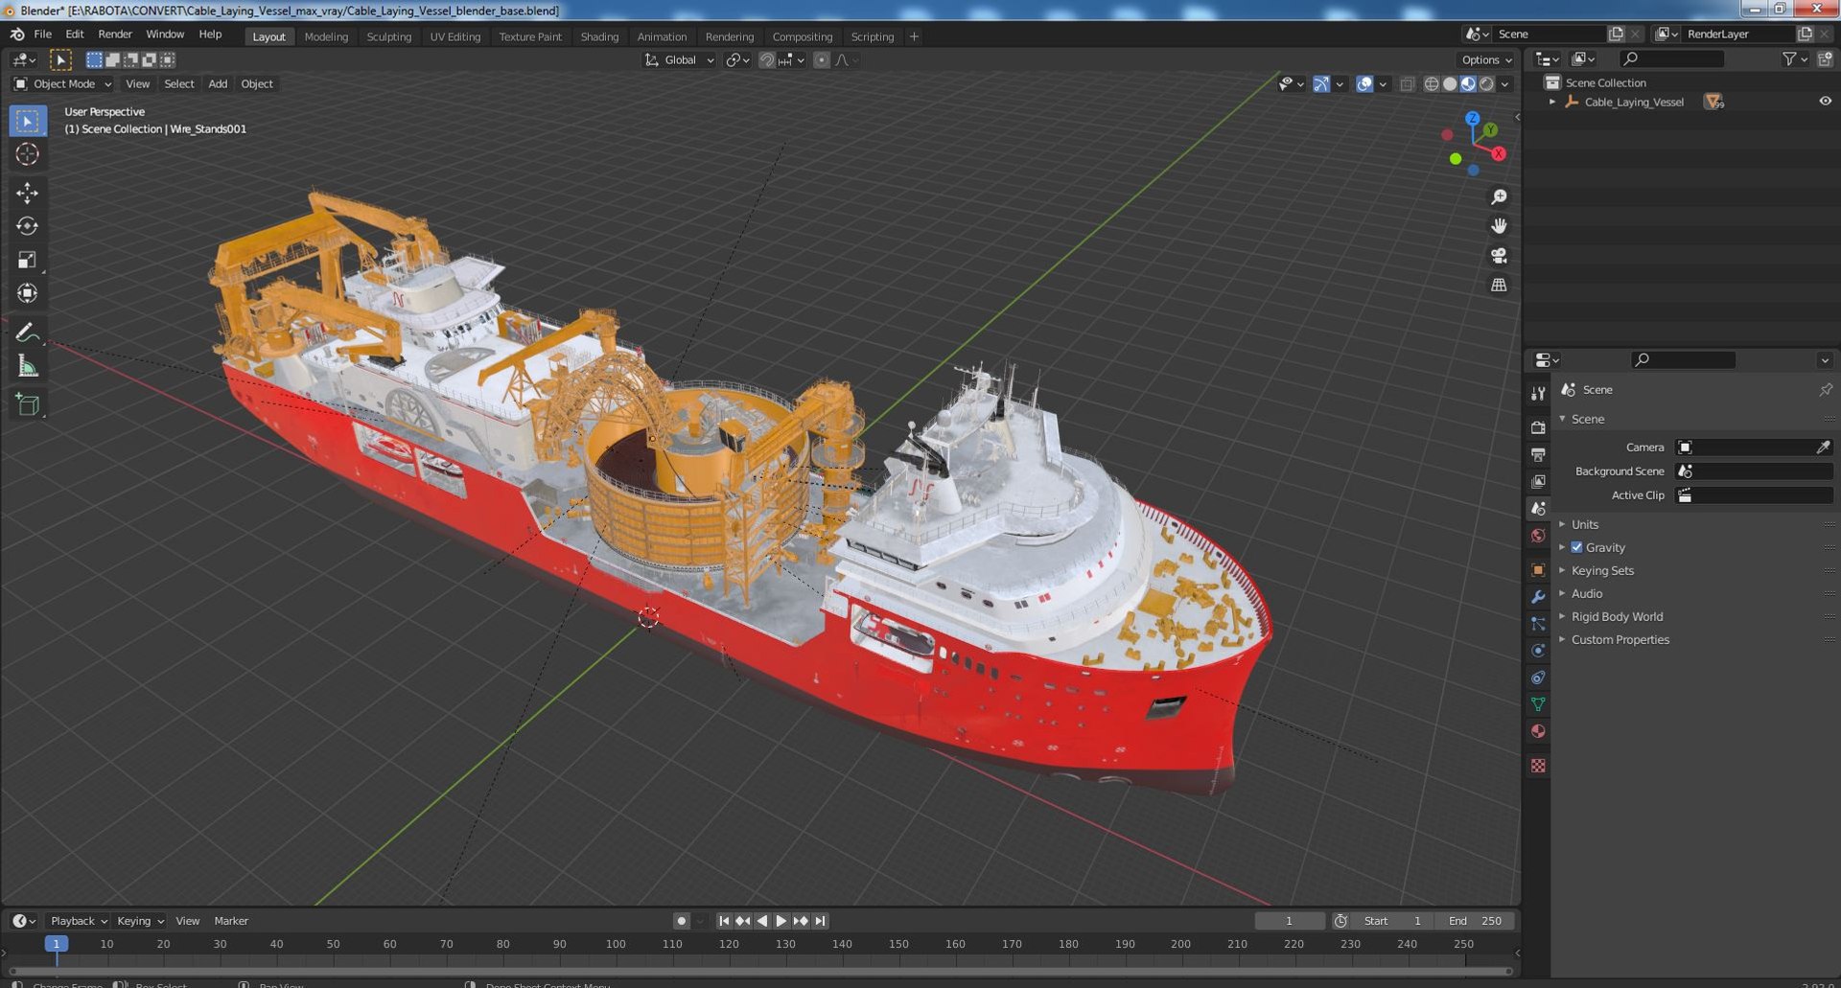
Task: Switch to the Shading workspace tab
Action: click(599, 36)
